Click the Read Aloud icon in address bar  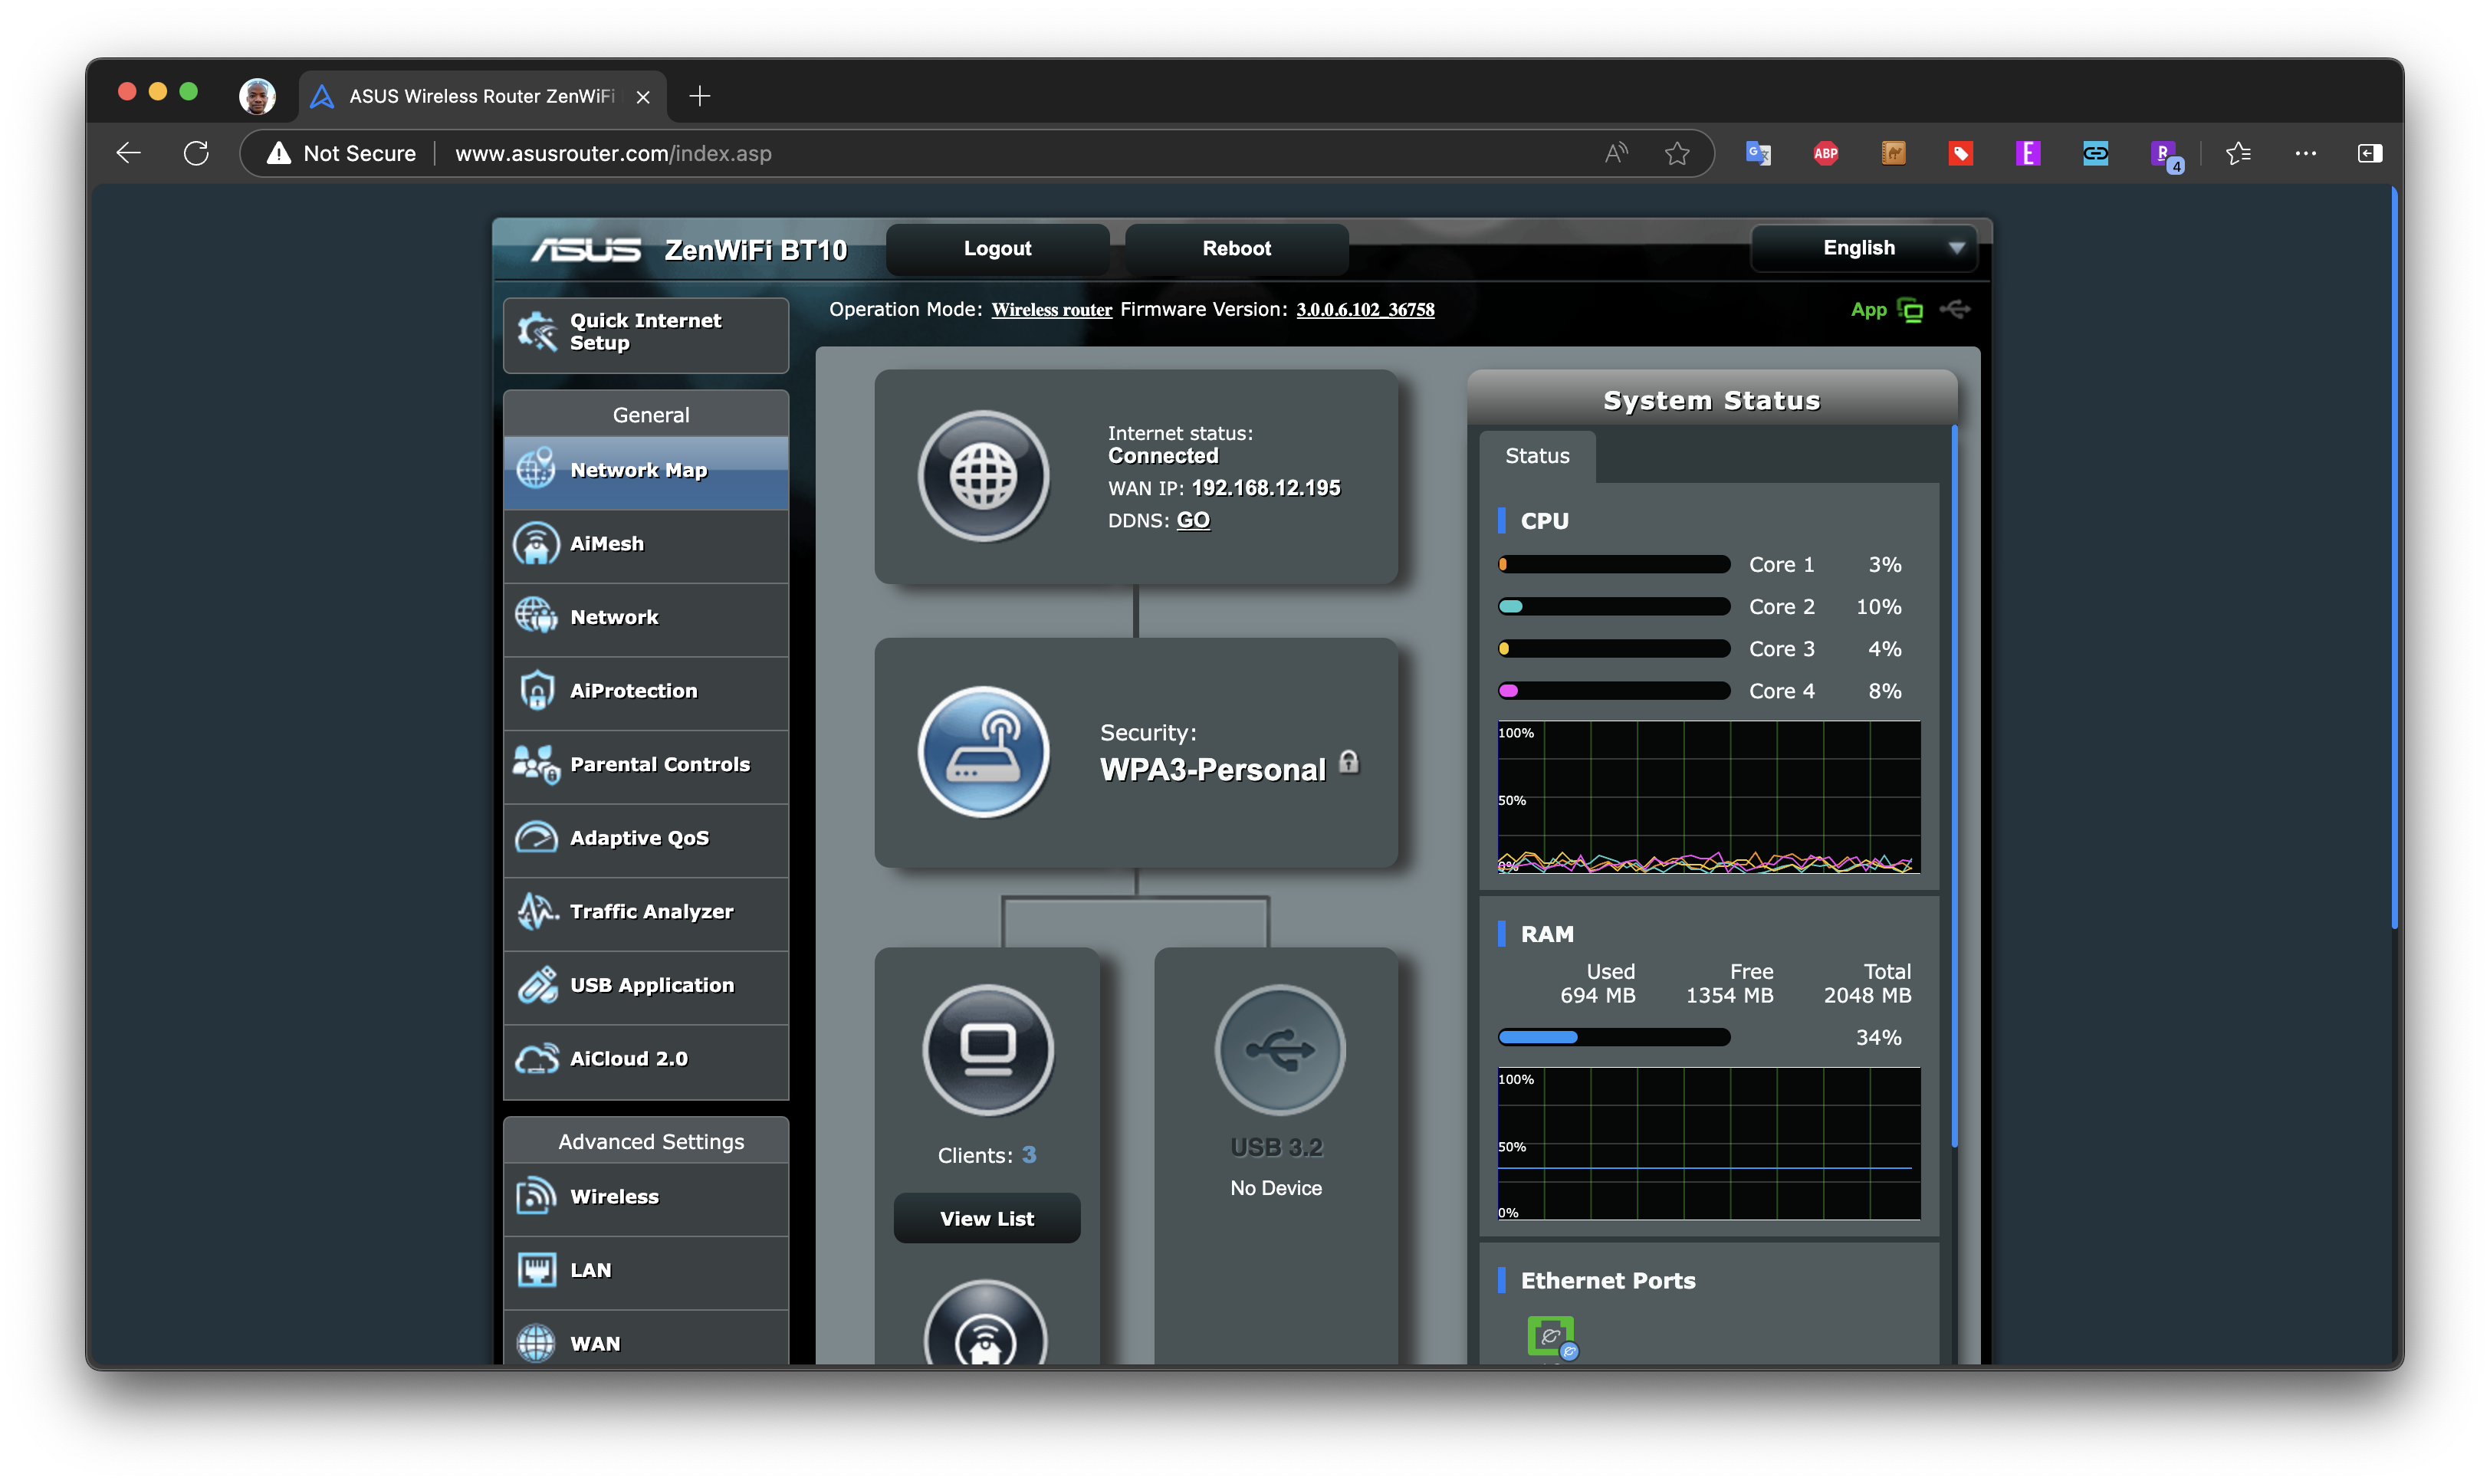coord(1615,153)
